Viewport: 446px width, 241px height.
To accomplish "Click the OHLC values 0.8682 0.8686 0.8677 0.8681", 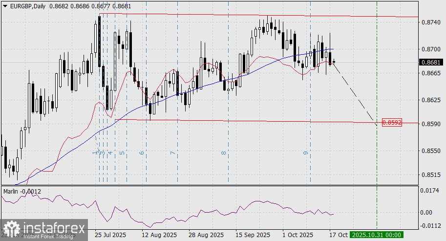I will (x=90, y=6).
